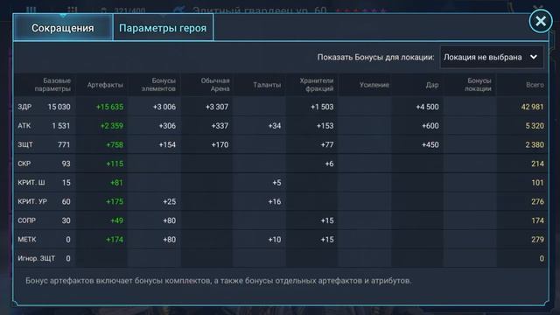Screen dimensions: 560x315
Task: Click the Показать Бонусы для локации label
Action: (x=375, y=57)
